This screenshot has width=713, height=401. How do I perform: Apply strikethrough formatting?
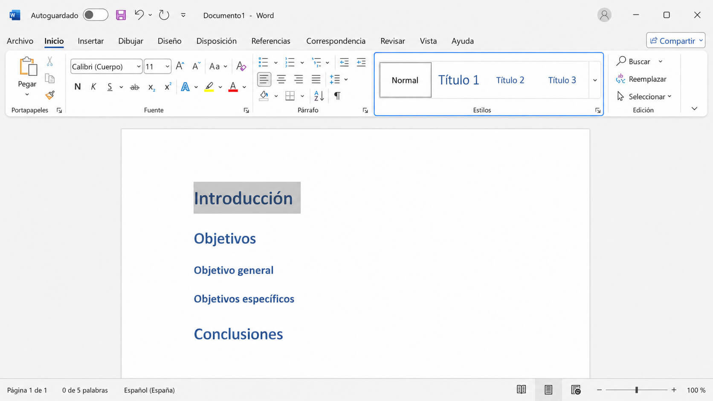pyautogui.click(x=135, y=87)
